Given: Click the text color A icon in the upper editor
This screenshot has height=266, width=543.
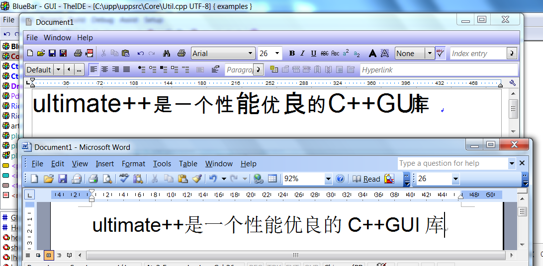Looking at the screenshot, I should coord(372,54).
